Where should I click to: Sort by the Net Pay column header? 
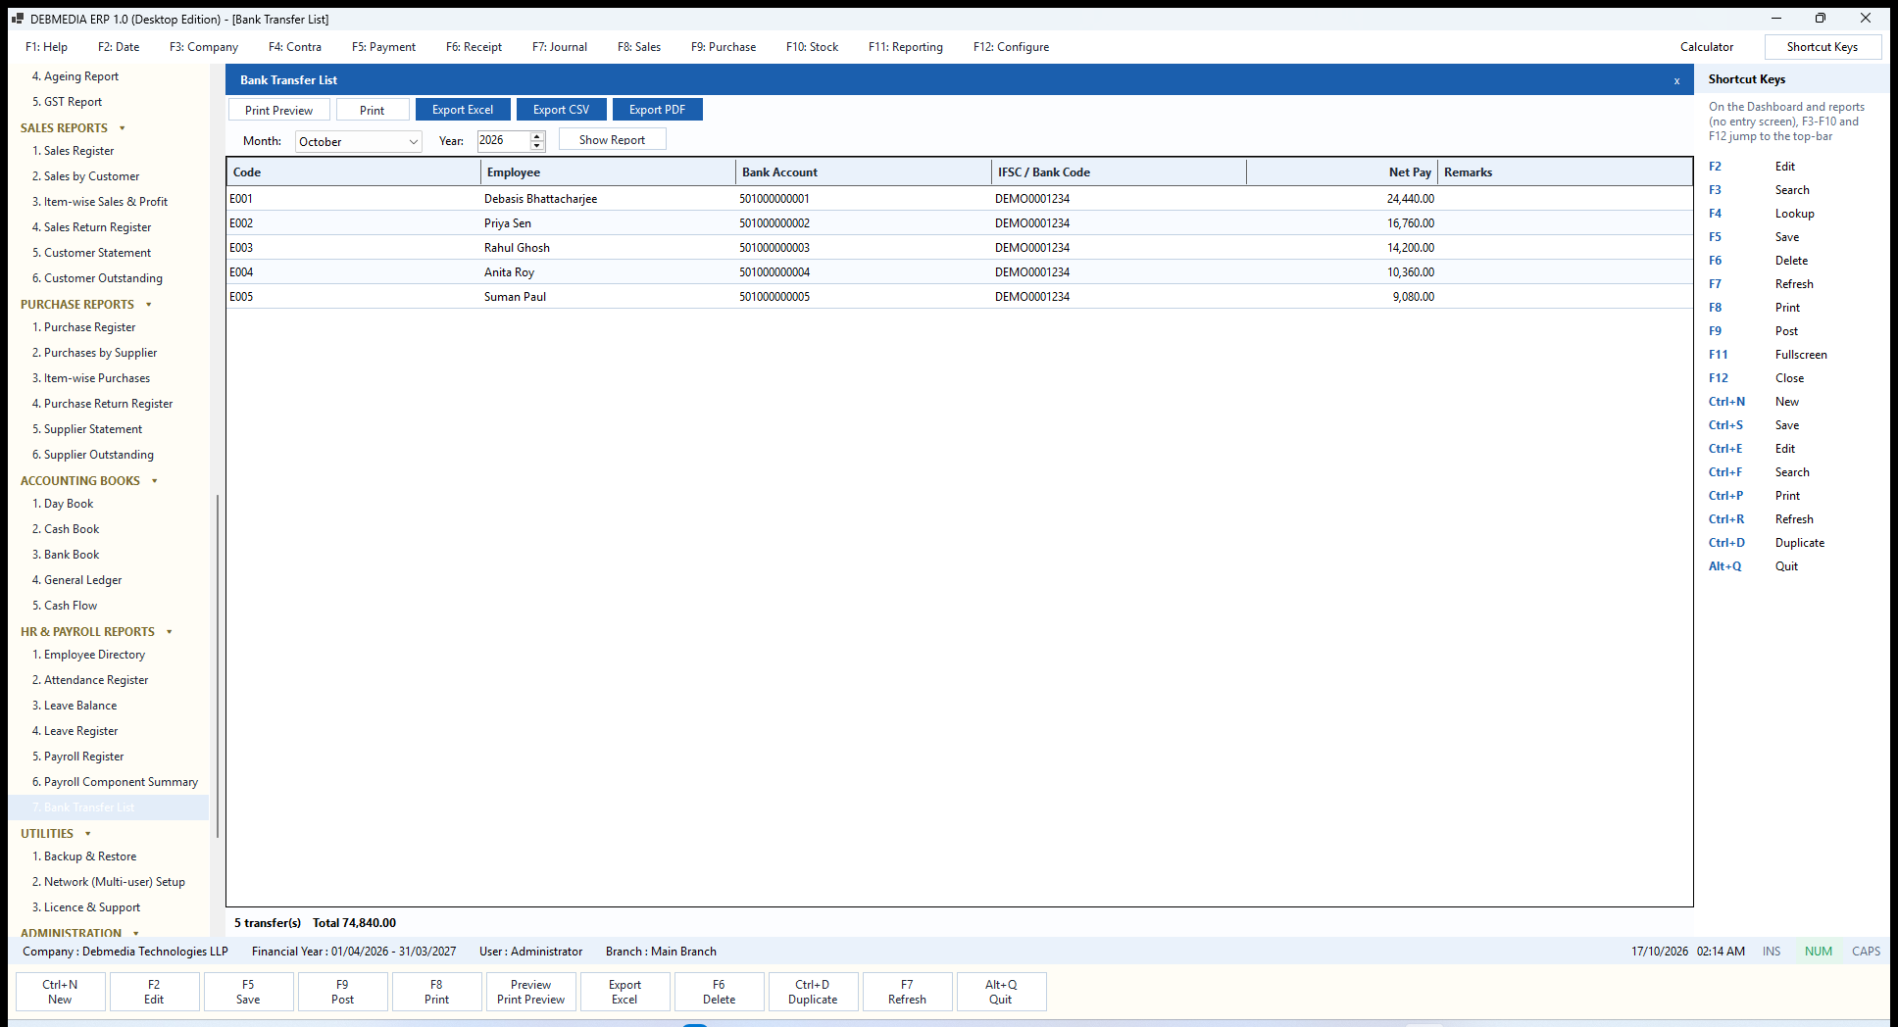(x=1341, y=172)
